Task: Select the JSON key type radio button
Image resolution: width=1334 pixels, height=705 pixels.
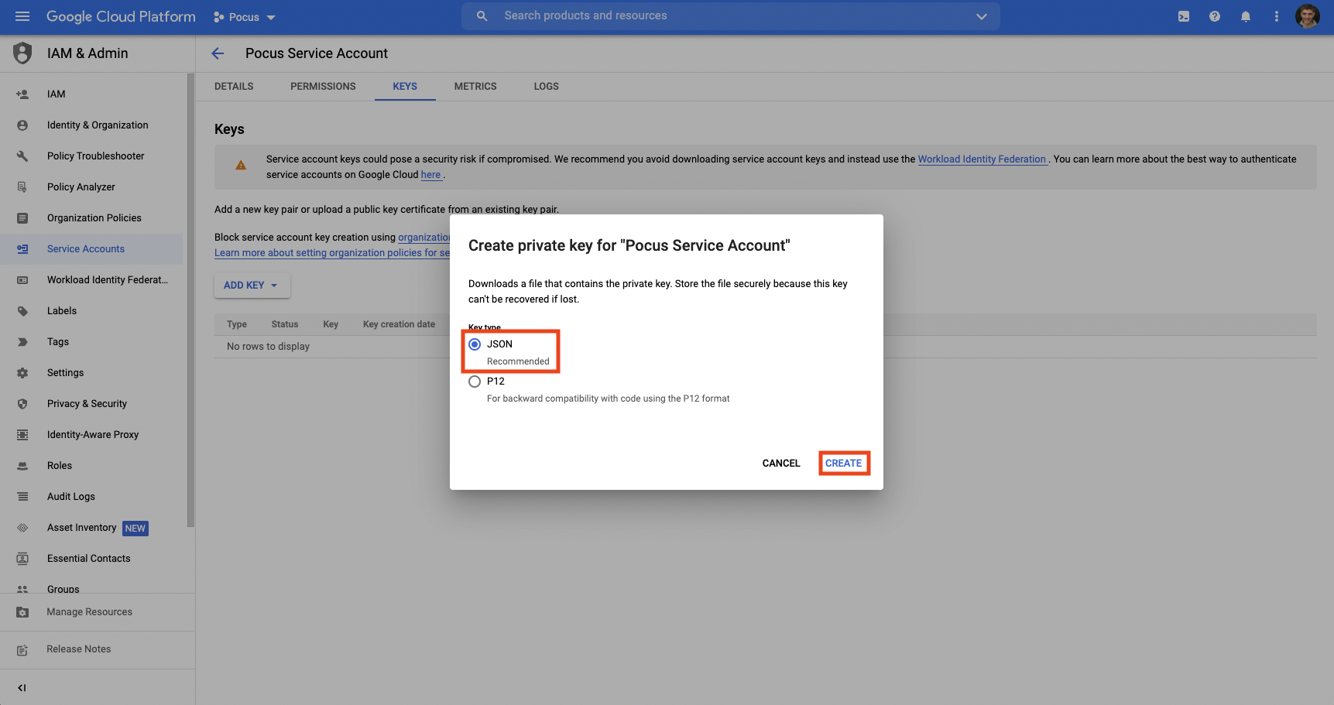Action: coord(475,344)
